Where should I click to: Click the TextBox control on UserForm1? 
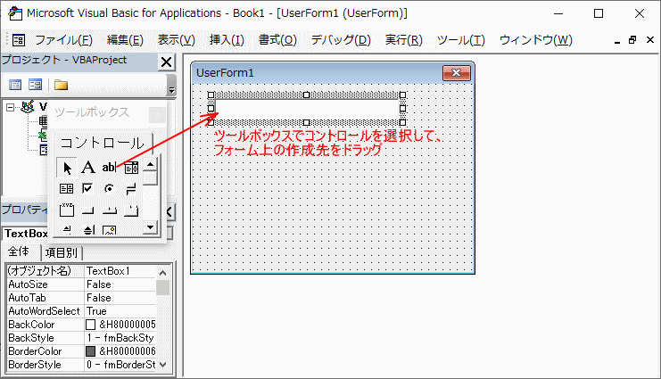[x=307, y=109]
